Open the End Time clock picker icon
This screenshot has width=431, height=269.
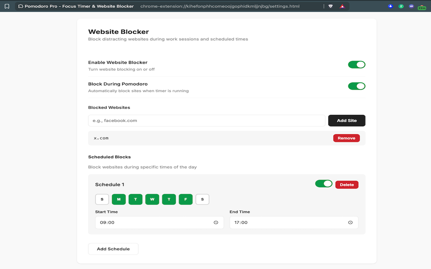pyautogui.click(x=350, y=222)
